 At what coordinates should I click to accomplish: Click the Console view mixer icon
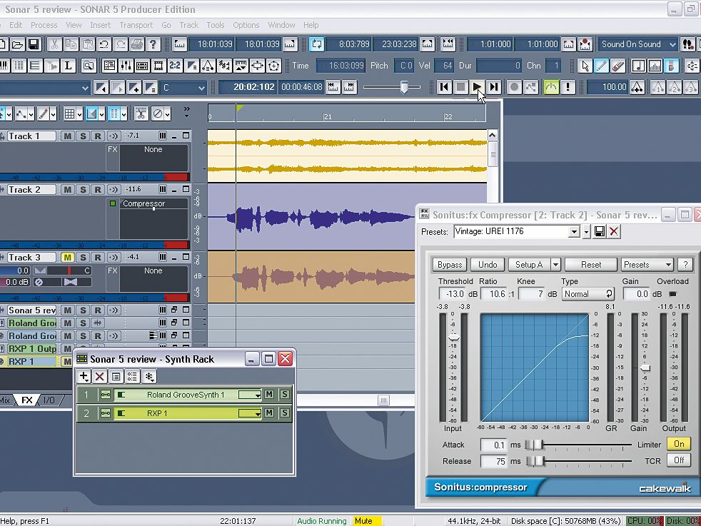click(126, 66)
